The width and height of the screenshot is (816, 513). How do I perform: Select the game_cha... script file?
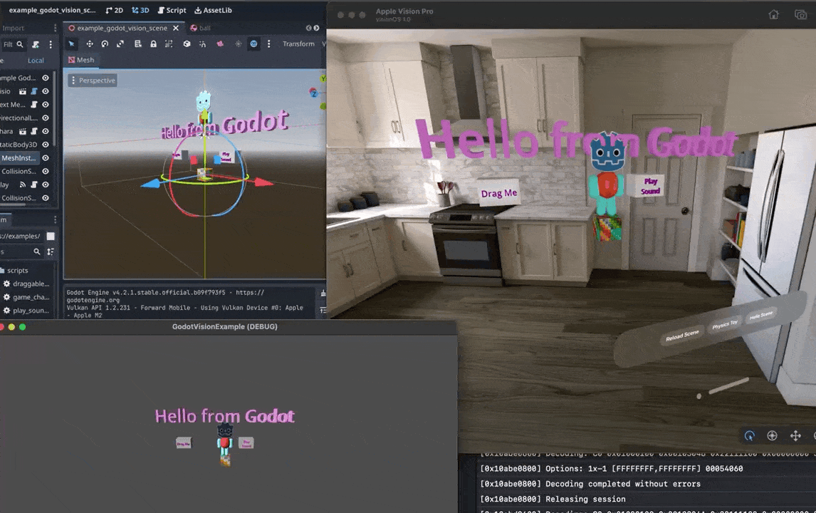(x=27, y=297)
